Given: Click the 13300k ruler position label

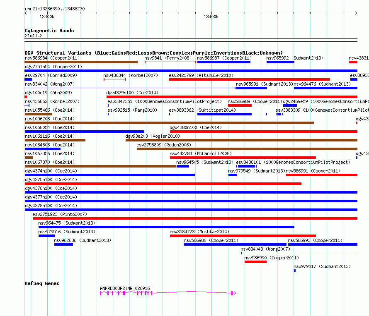Looking at the screenshot, I should click(x=47, y=17).
